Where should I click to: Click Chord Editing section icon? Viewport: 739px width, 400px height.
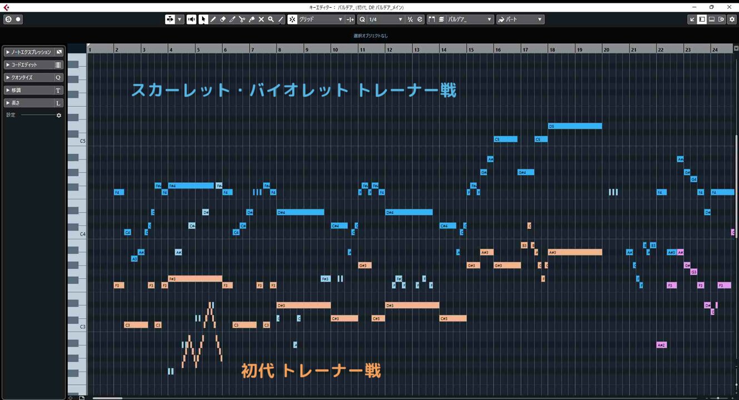59,65
